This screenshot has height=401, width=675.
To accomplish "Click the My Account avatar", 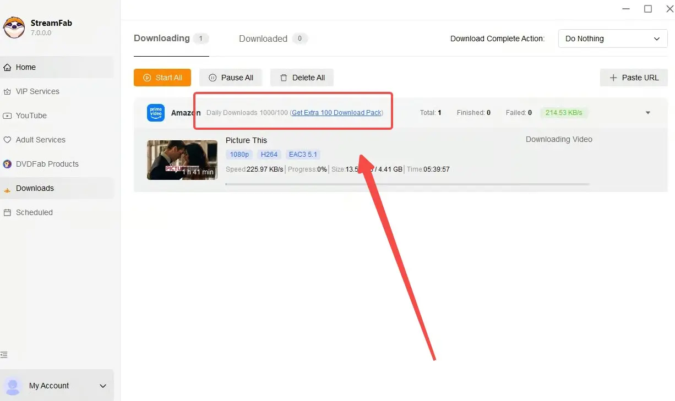I will 13,386.
